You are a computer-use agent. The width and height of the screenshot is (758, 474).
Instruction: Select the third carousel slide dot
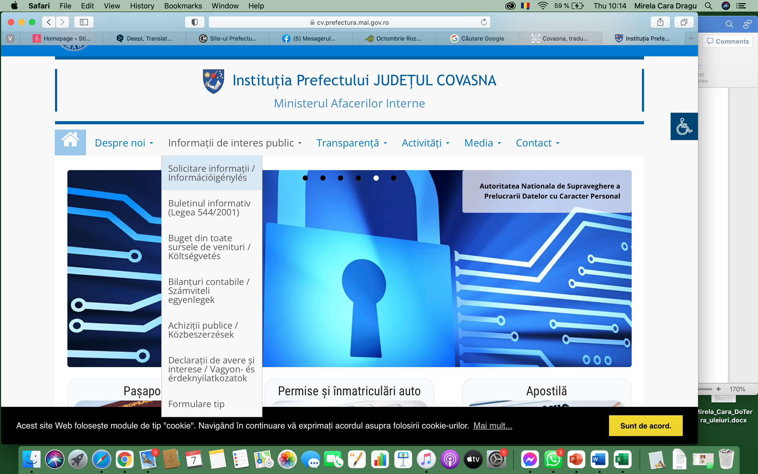(x=341, y=178)
